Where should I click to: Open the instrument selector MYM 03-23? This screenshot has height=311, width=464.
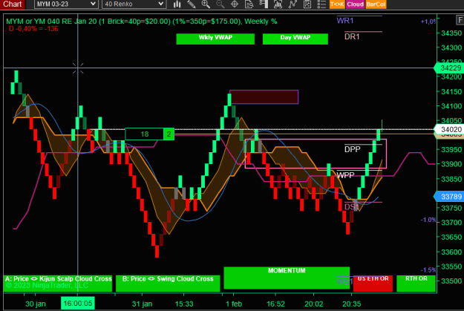(x=65, y=4)
